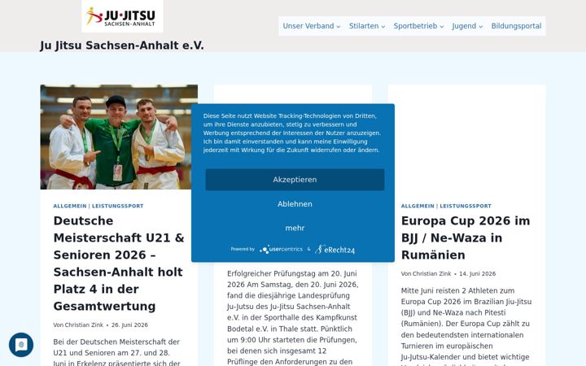
Task: Click the date 26. Juni 2026
Action: pyautogui.click(x=129, y=325)
